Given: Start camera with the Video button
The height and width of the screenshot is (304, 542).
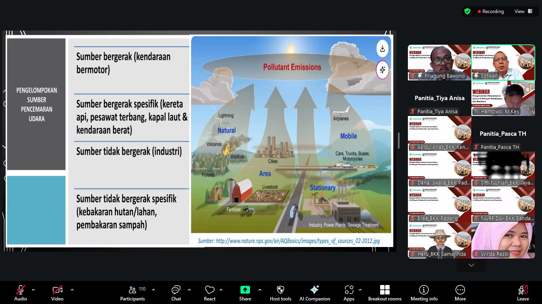Looking at the screenshot, I should tap(57, 293).
